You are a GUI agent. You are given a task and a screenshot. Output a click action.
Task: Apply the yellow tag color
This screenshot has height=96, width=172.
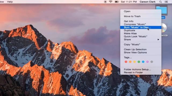pos(134,62)
